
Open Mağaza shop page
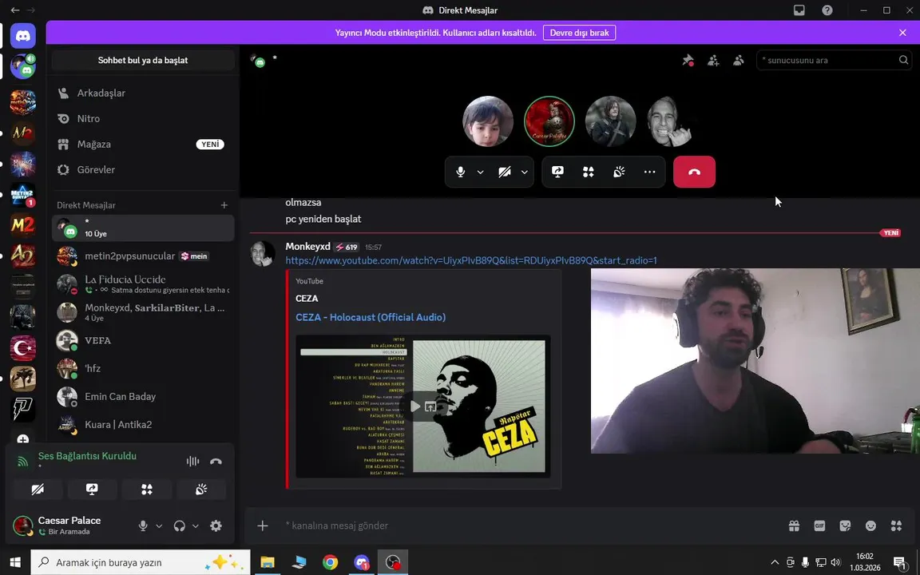point(143,144)
